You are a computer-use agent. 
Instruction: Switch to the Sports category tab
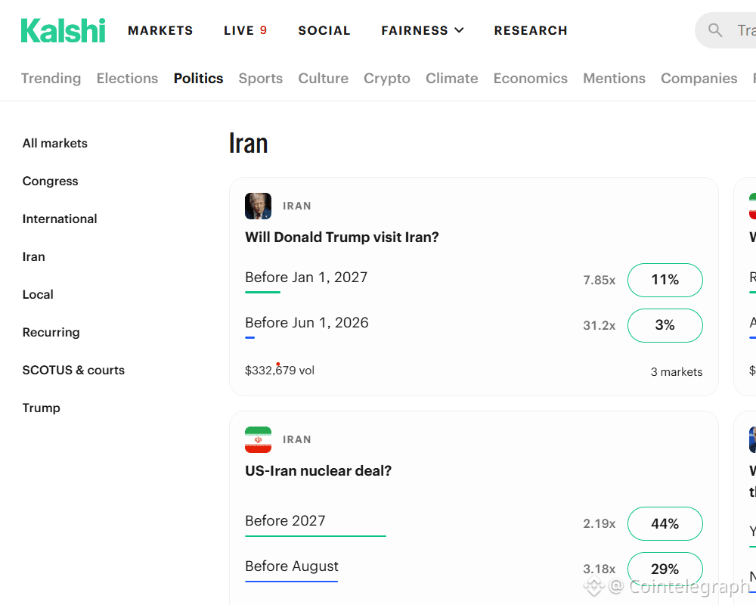click(x=260, y=78)
